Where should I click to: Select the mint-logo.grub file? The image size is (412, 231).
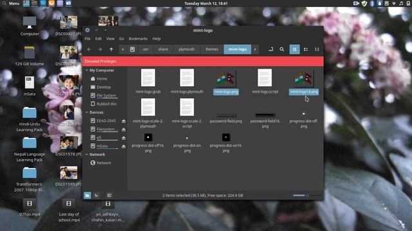click(148, 81)
